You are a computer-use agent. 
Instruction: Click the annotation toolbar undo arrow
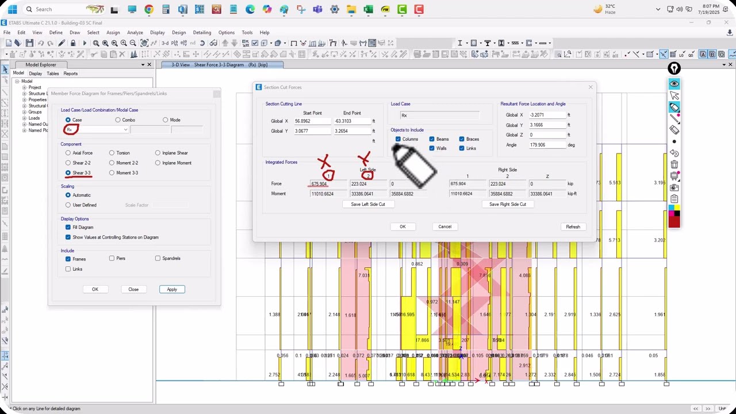coord(674,154)
